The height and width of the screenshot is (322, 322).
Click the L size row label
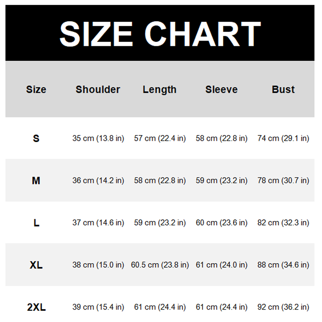pyautogui.click(x=36, y=223)
